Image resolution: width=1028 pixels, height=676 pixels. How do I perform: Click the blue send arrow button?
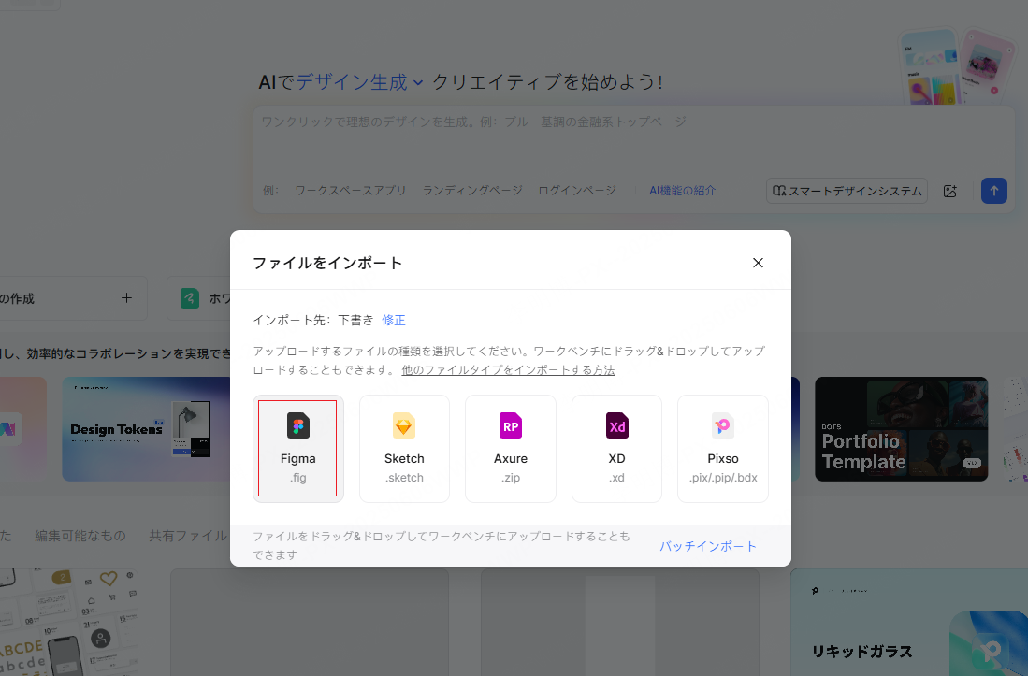point(994,191)
